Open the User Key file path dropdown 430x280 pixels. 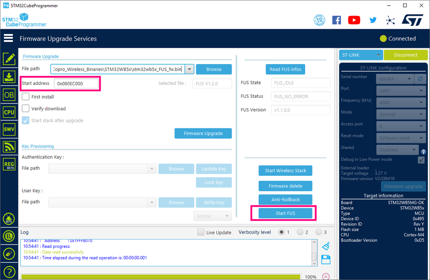[x=152, y=202]
